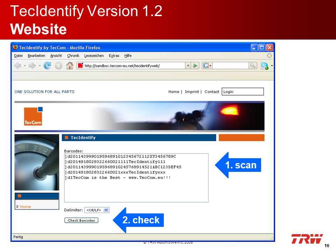Screen dimensions: 336x252
Task: Maximize the Firefox window
Action: click(x=262, y=47)
